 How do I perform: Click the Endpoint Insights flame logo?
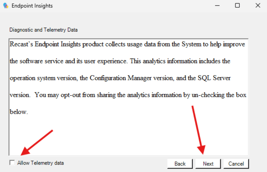click(6, 5)
